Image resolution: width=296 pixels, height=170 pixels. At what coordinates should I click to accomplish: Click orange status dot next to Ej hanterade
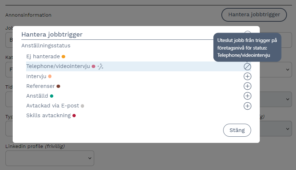click(x=63, y=56)
